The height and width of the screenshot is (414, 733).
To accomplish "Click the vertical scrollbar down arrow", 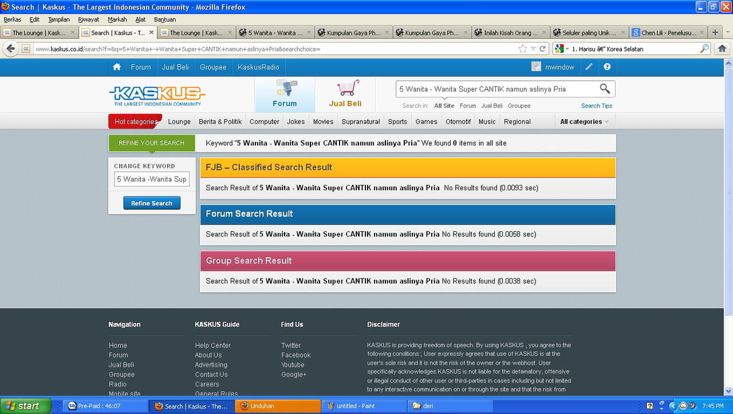I will 728,393.
